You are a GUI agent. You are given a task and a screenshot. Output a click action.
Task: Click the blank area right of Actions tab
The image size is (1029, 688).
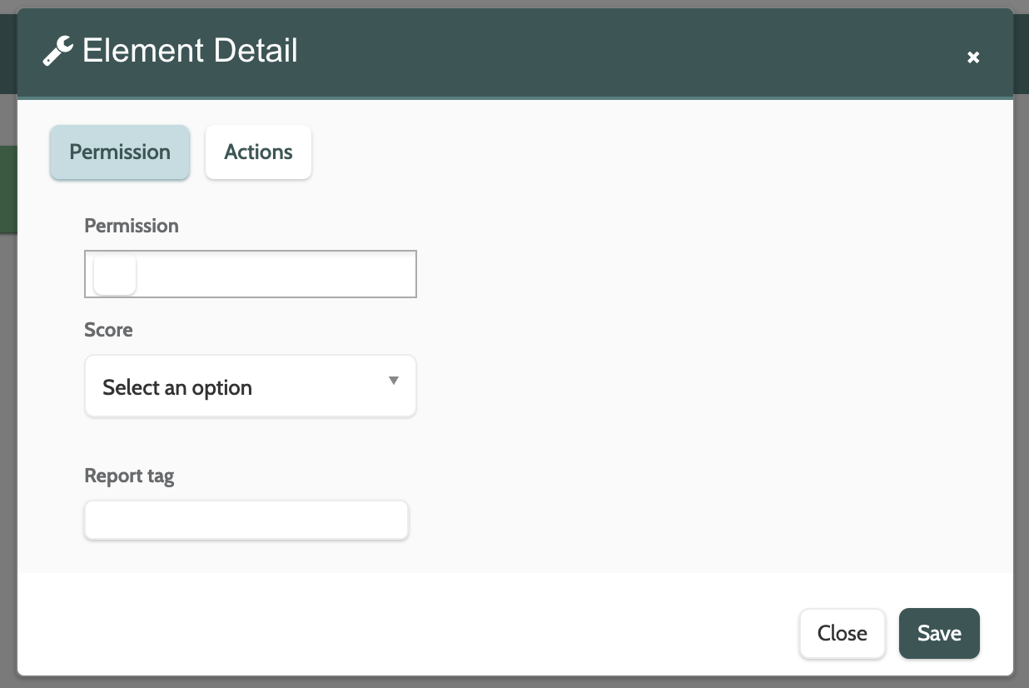tap(624, 152)
